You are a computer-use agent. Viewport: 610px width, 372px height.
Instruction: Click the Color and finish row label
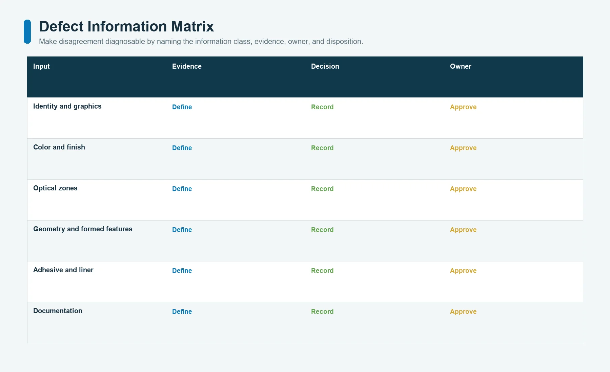[59, 147]
